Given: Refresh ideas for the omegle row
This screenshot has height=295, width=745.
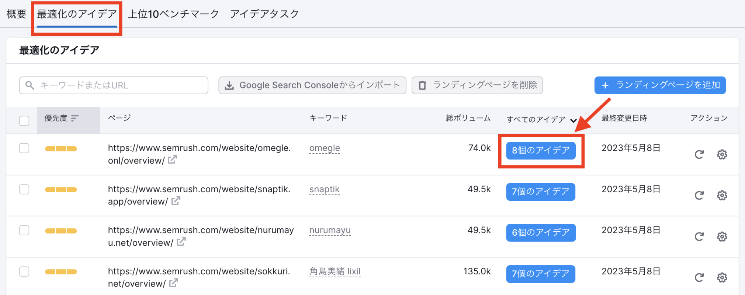Looking at the screenshot, I should click(699, 155).
